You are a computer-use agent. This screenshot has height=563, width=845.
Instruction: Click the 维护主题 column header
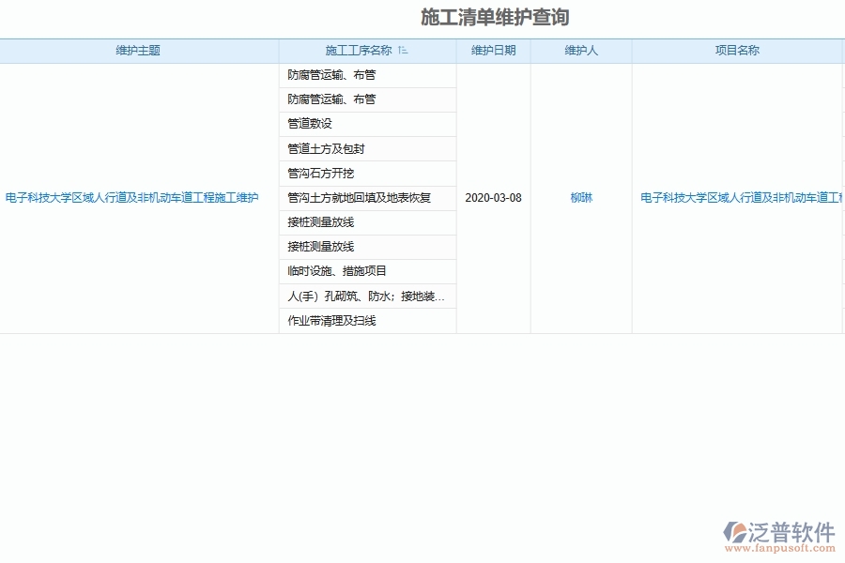click(x=139, y=51)
